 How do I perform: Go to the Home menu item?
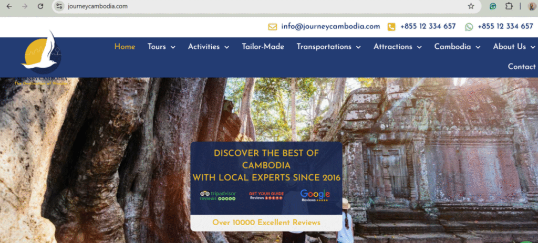(x=125, y=47)
